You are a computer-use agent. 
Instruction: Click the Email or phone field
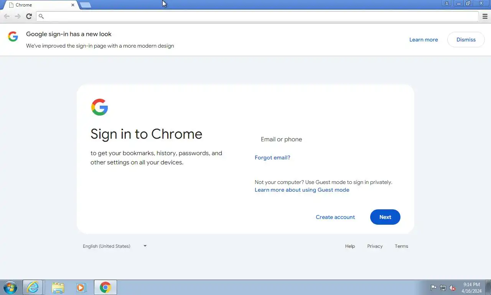click(327, 139)
